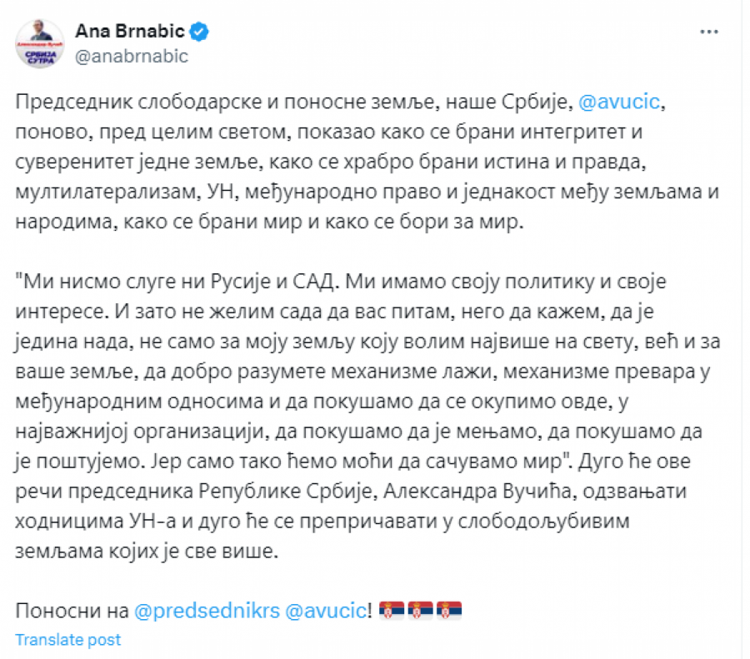Click the Translate post link

tap(69, 640)
